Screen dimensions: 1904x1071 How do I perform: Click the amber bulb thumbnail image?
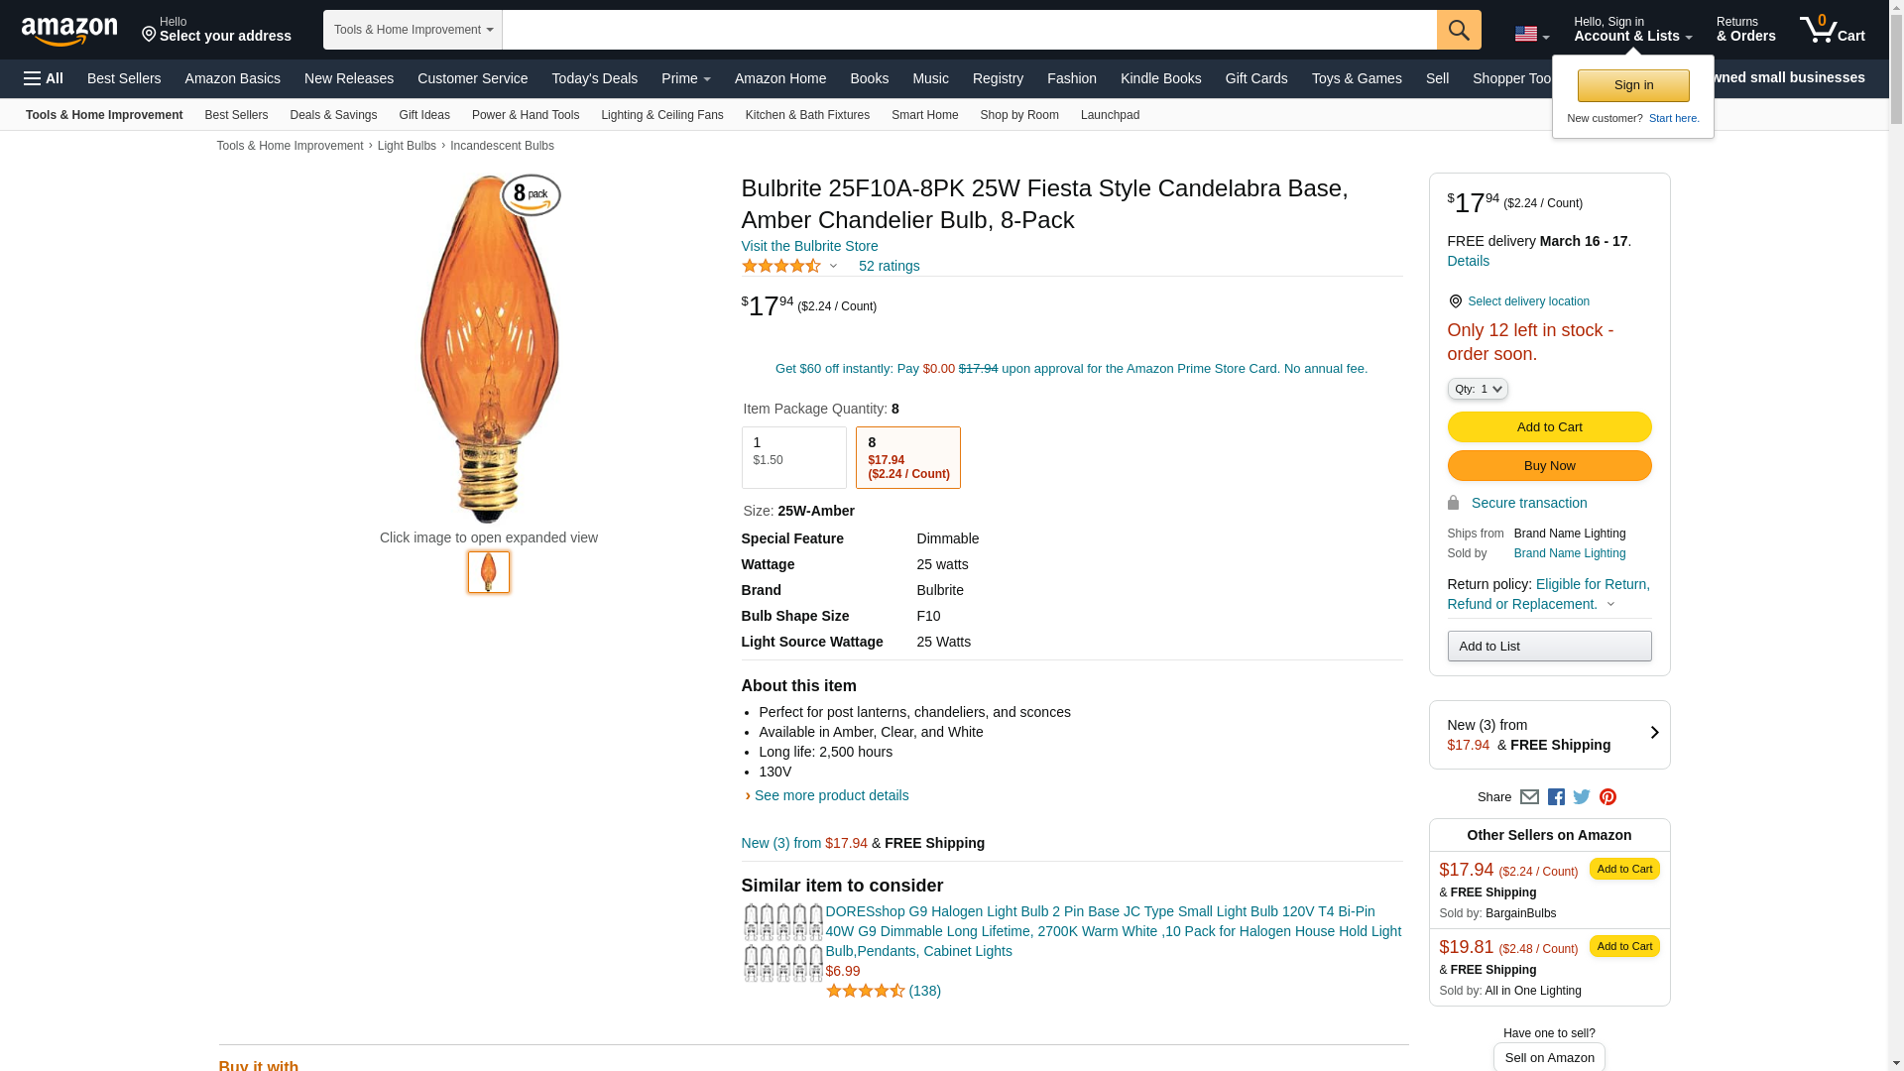(488, 572)
